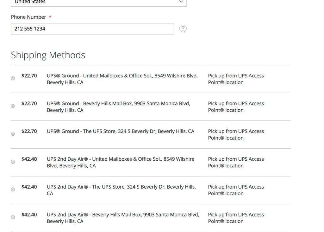Screen dimensions: 324x232
Task: Click the Phone Number field label
Action: (x=28, y=17)
